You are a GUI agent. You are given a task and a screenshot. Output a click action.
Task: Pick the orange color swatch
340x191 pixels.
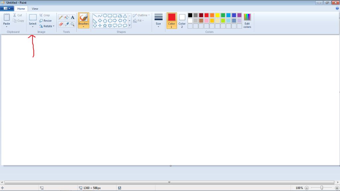[x=212, y=15]
